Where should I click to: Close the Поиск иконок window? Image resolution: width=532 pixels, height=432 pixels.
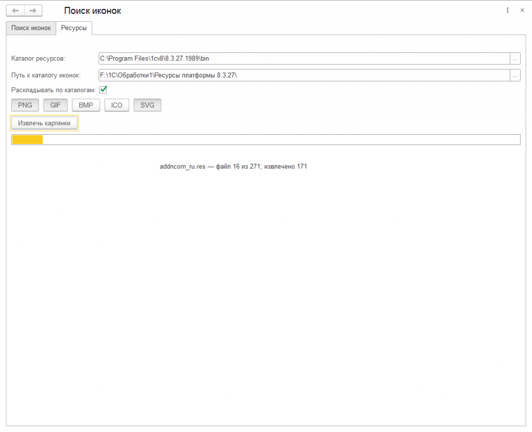(x=522, y=10)
